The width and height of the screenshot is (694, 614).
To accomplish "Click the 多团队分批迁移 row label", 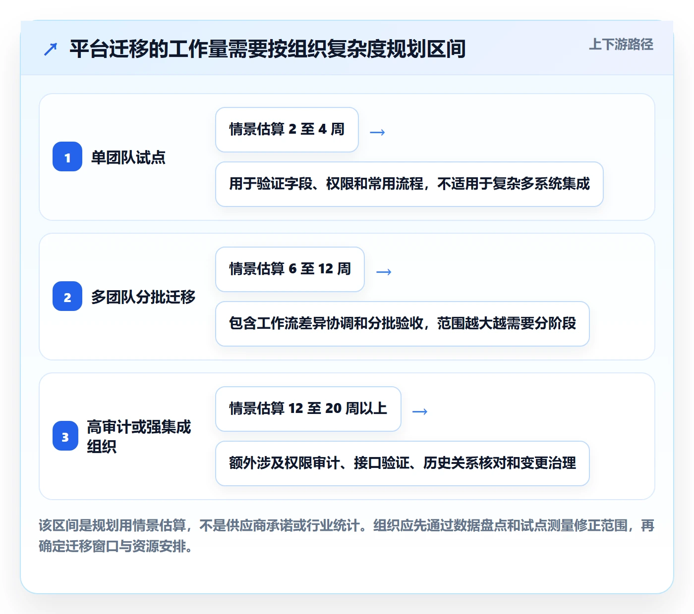I will click(x=143, y=297).
